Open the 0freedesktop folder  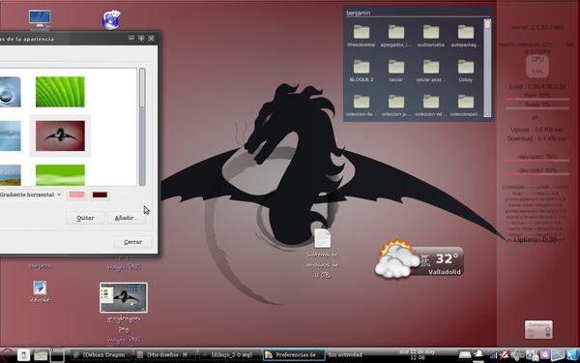coord(361,36)
